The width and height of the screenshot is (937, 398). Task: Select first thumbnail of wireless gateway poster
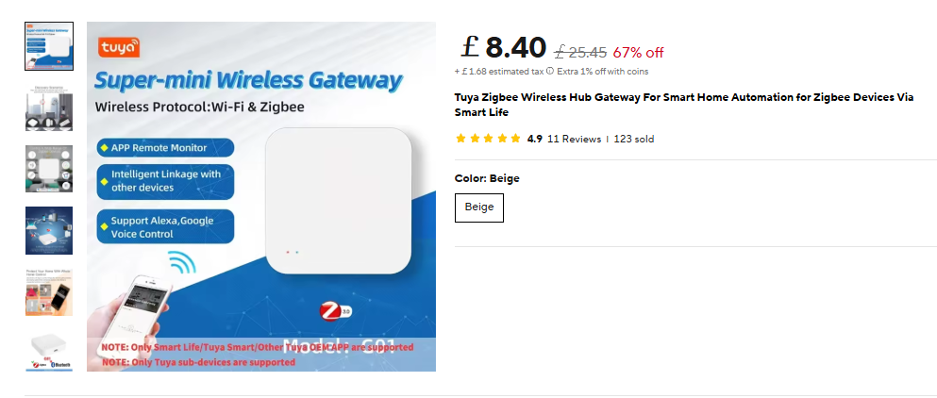point(49,46)
